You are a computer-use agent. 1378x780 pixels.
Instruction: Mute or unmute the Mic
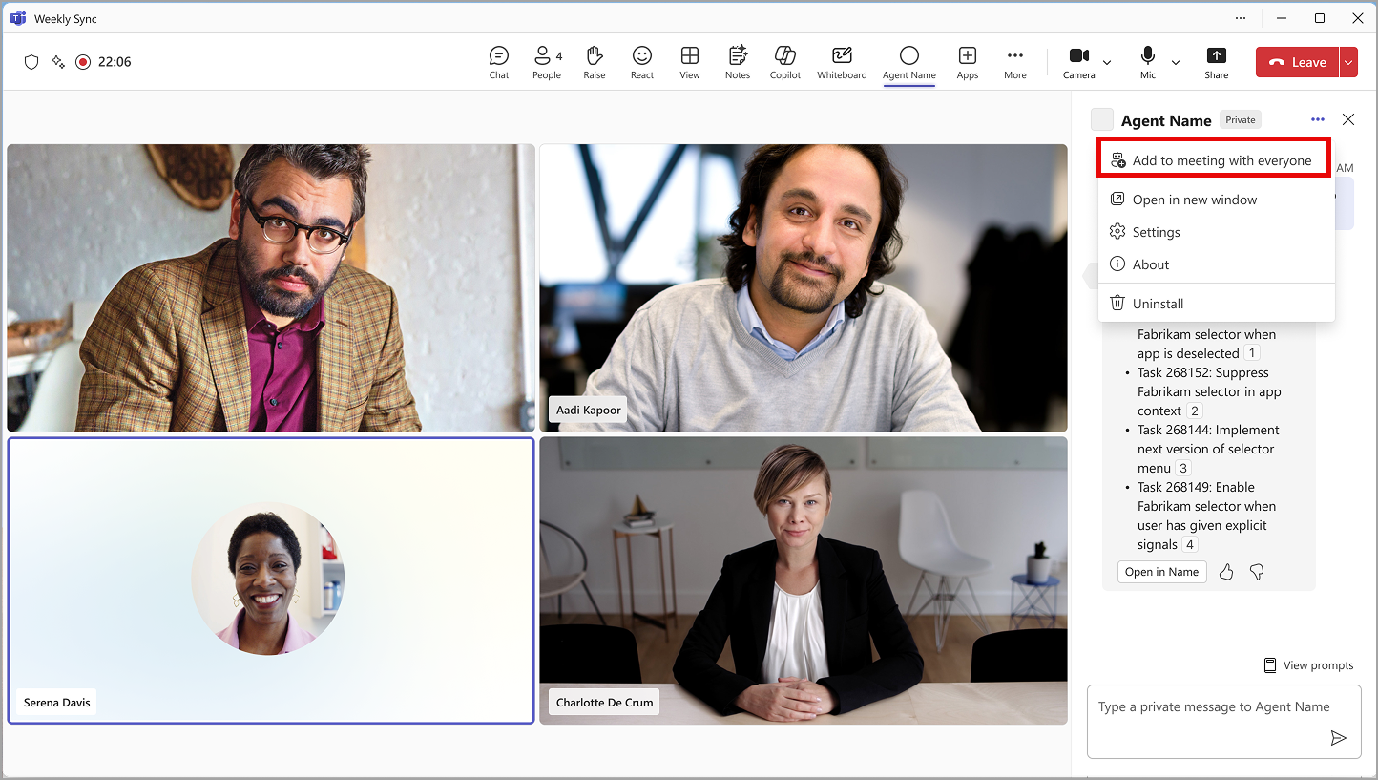(x=1148, y=62)
